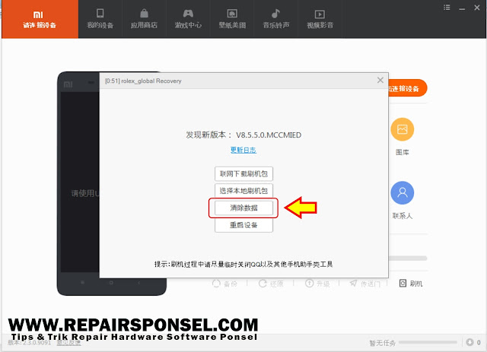487x352 pixels.
Task: Open the orange 图库 gallery icon
Action: pos(403,129)
